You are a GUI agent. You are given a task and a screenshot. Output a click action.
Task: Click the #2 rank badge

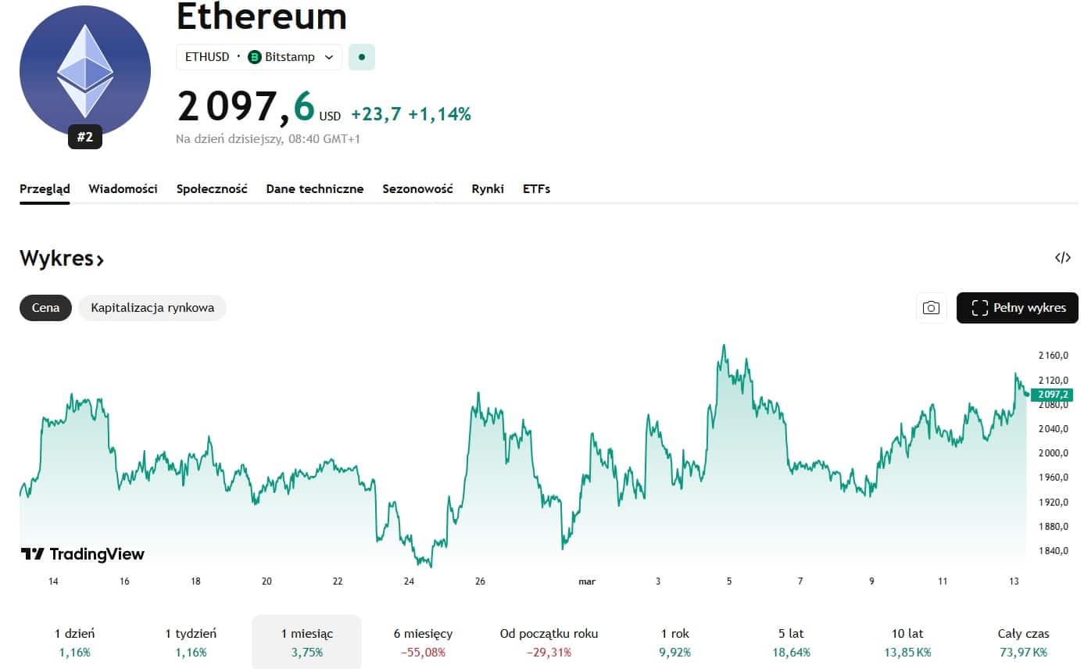pos(85,138)
